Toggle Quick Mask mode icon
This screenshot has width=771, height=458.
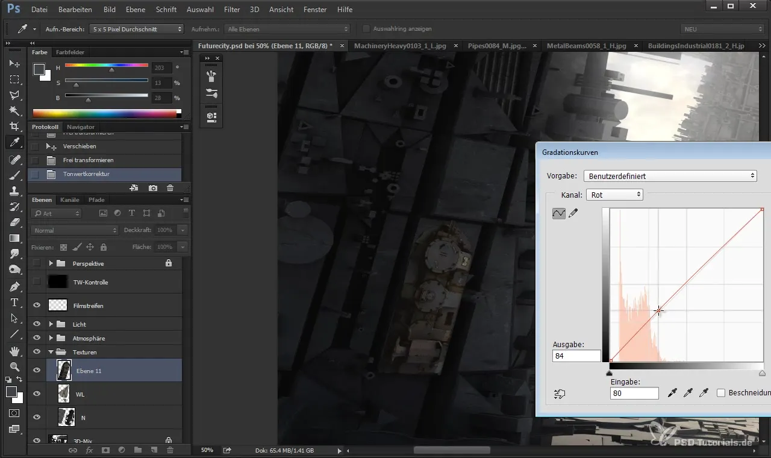coord(14,413)
